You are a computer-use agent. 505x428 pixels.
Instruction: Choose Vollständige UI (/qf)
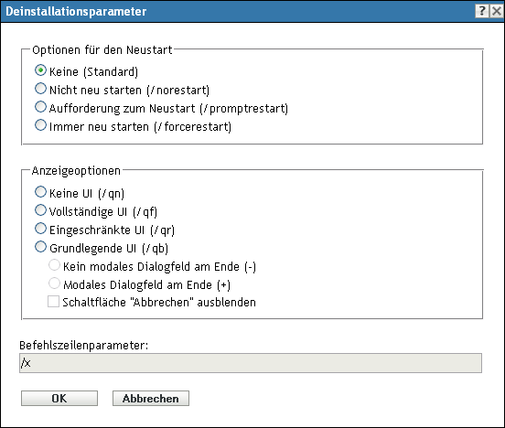[x=40, y=210]
